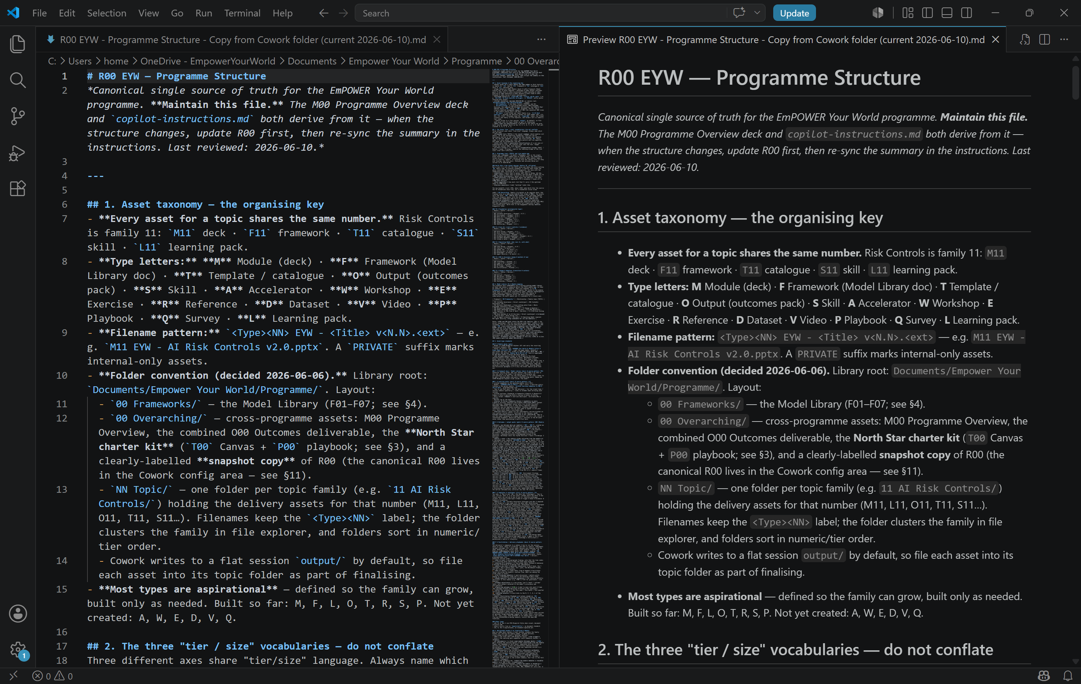
Task: Go back with the left arrow
Action: coord(324,13)
